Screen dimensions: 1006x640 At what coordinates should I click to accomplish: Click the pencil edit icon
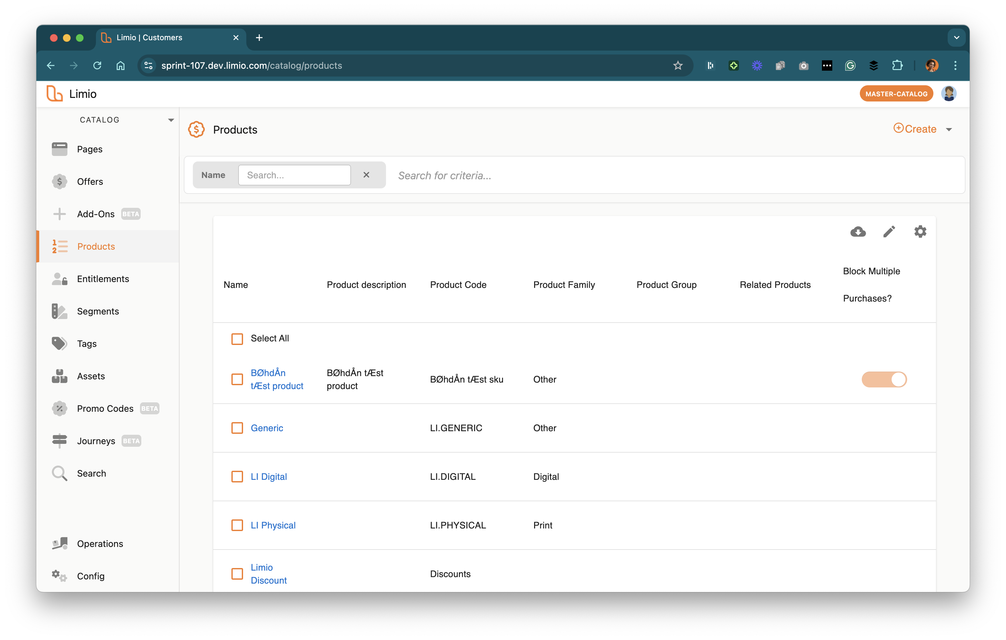pos(889,231)
